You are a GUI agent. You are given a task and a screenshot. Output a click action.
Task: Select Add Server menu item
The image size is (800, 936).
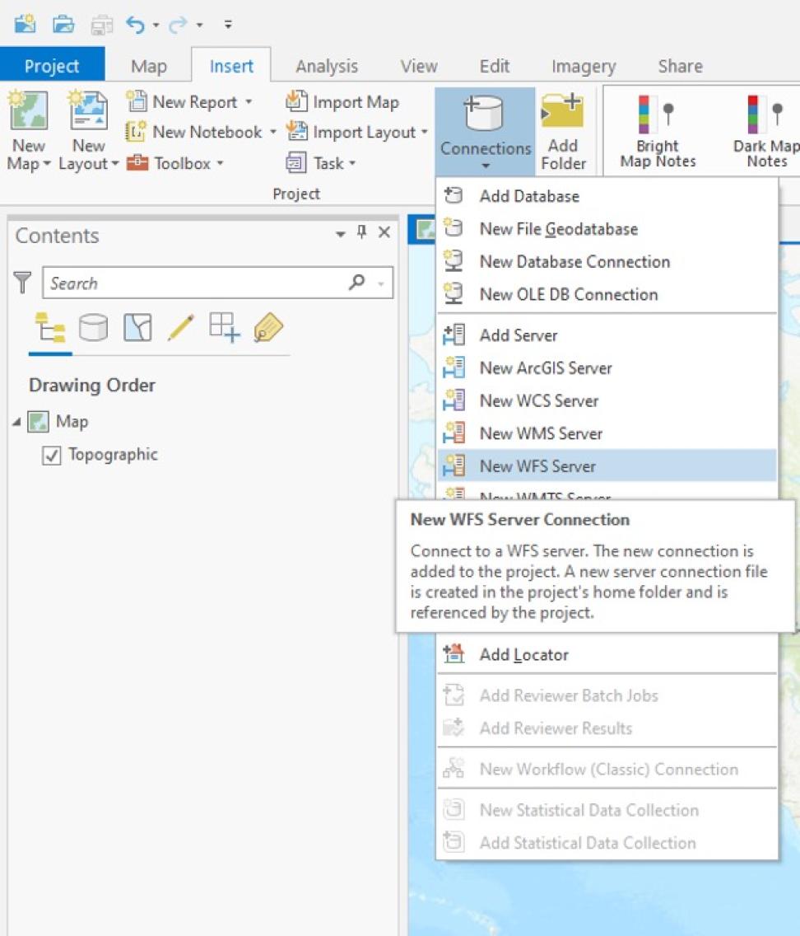[607, 335]
